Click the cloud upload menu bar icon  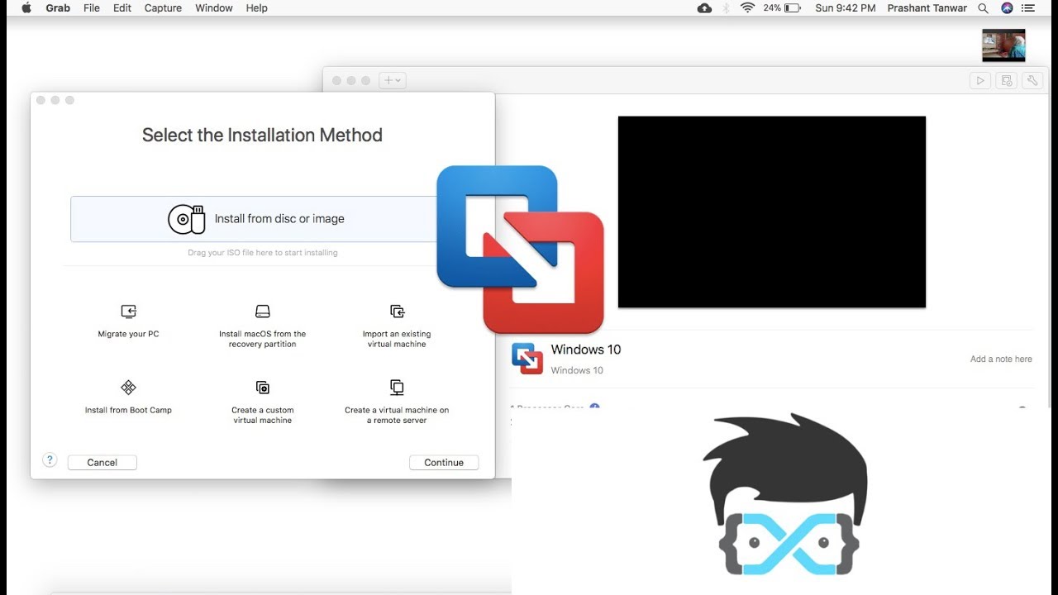point(704,7)
